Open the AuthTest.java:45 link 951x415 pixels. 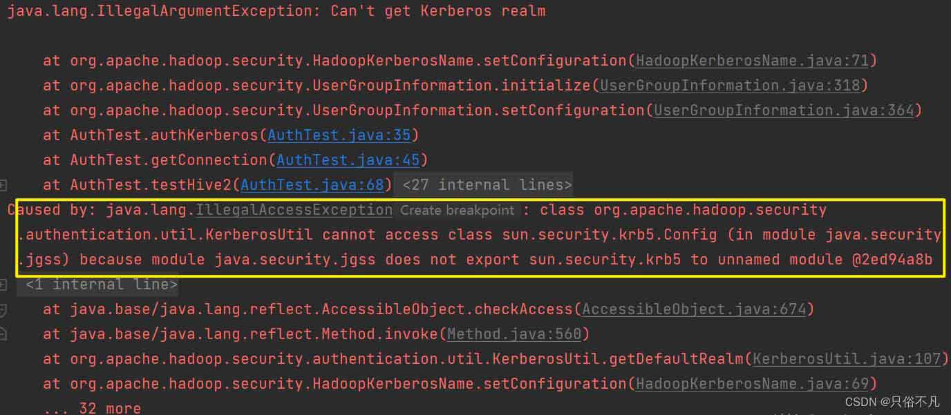pyautogui.click(x=348, y=160)
